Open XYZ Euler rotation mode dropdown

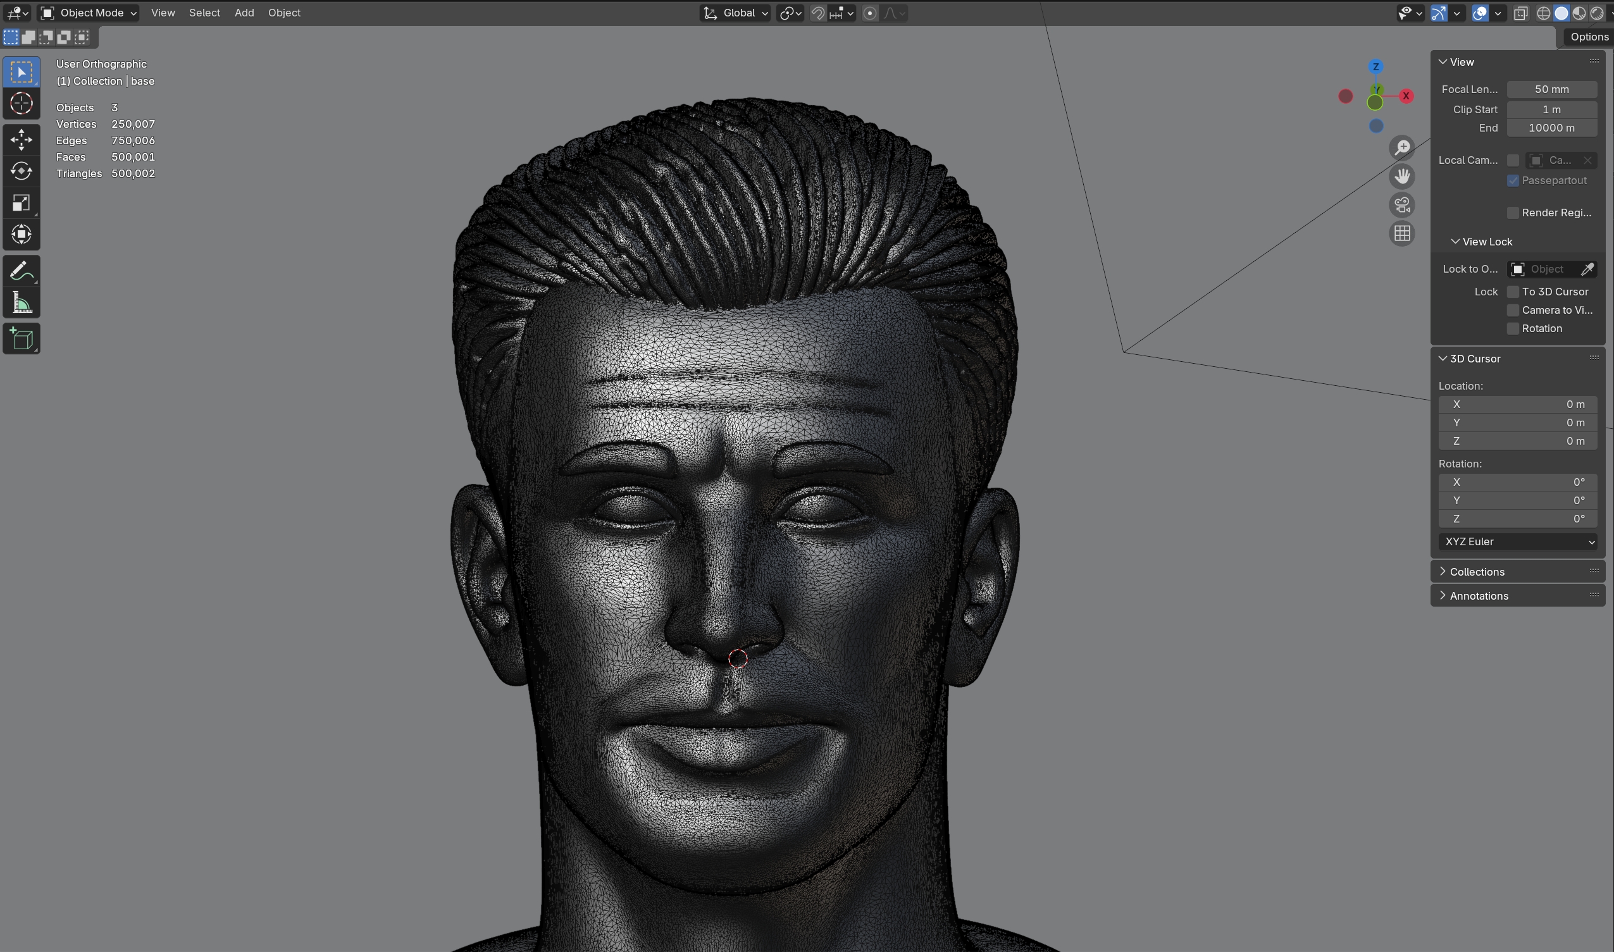pyautogui.click(x=1517, y=542)
